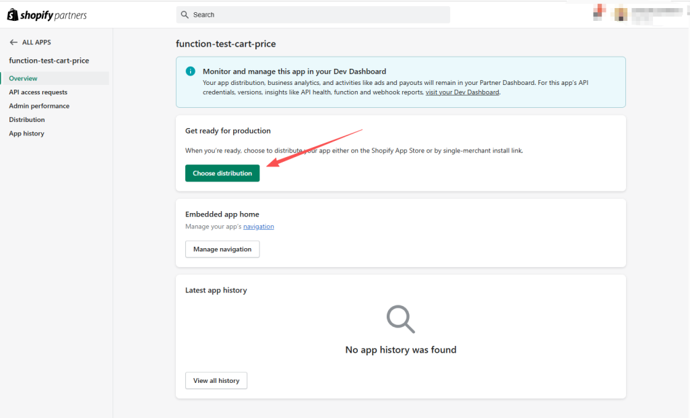Image resolution: width=690 pixels, height=418 pixels.
Task: Open the navigation hyperlink under Embedded app home
Action: [259, 227]
